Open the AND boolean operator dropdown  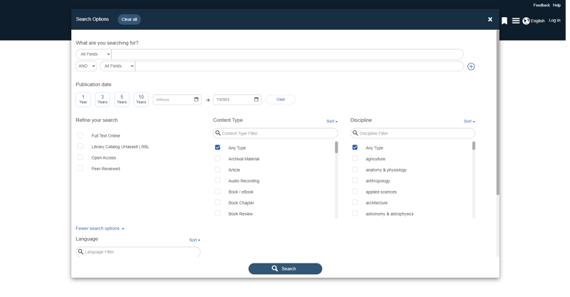pyautogui.click(x=86, y=66)
